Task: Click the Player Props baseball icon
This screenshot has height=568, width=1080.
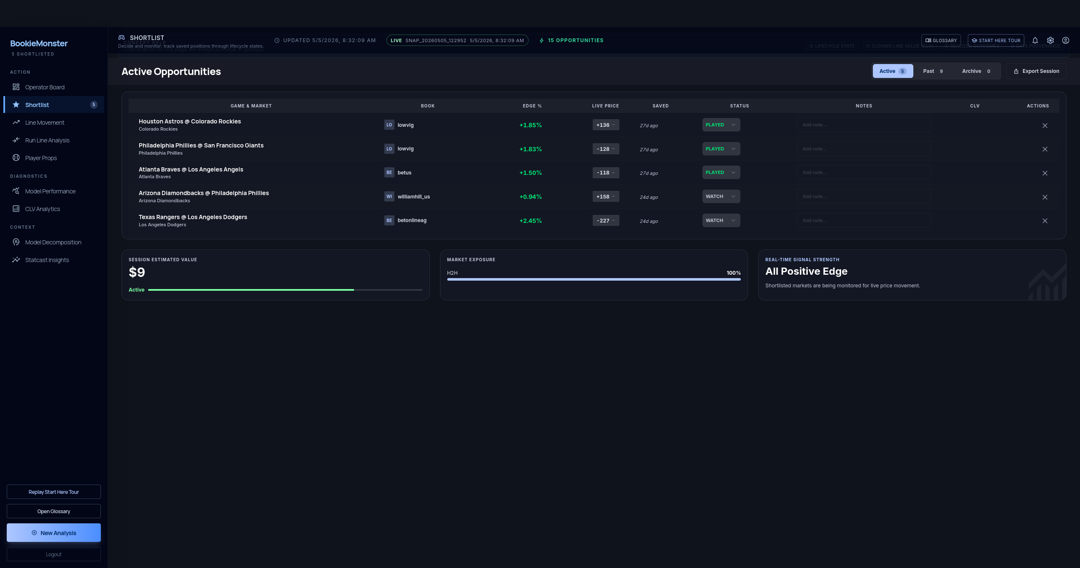Action: pyautogui.click(x=16, y=158)
